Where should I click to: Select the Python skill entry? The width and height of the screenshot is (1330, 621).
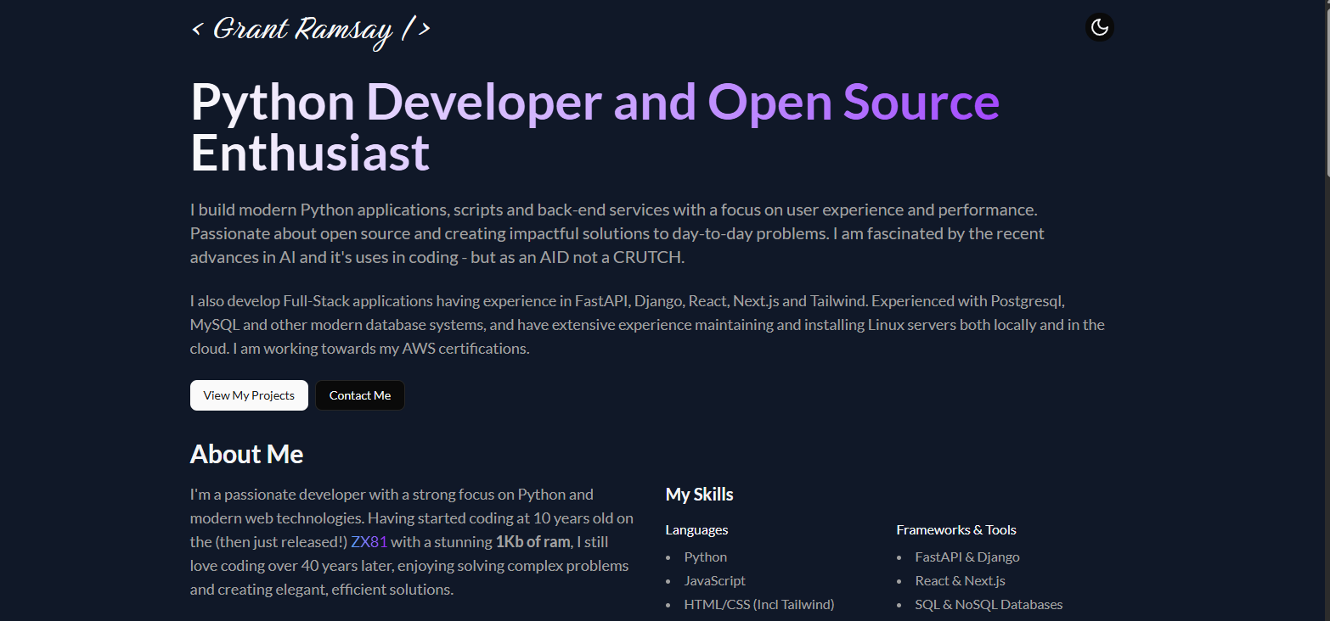pos(705,557)
